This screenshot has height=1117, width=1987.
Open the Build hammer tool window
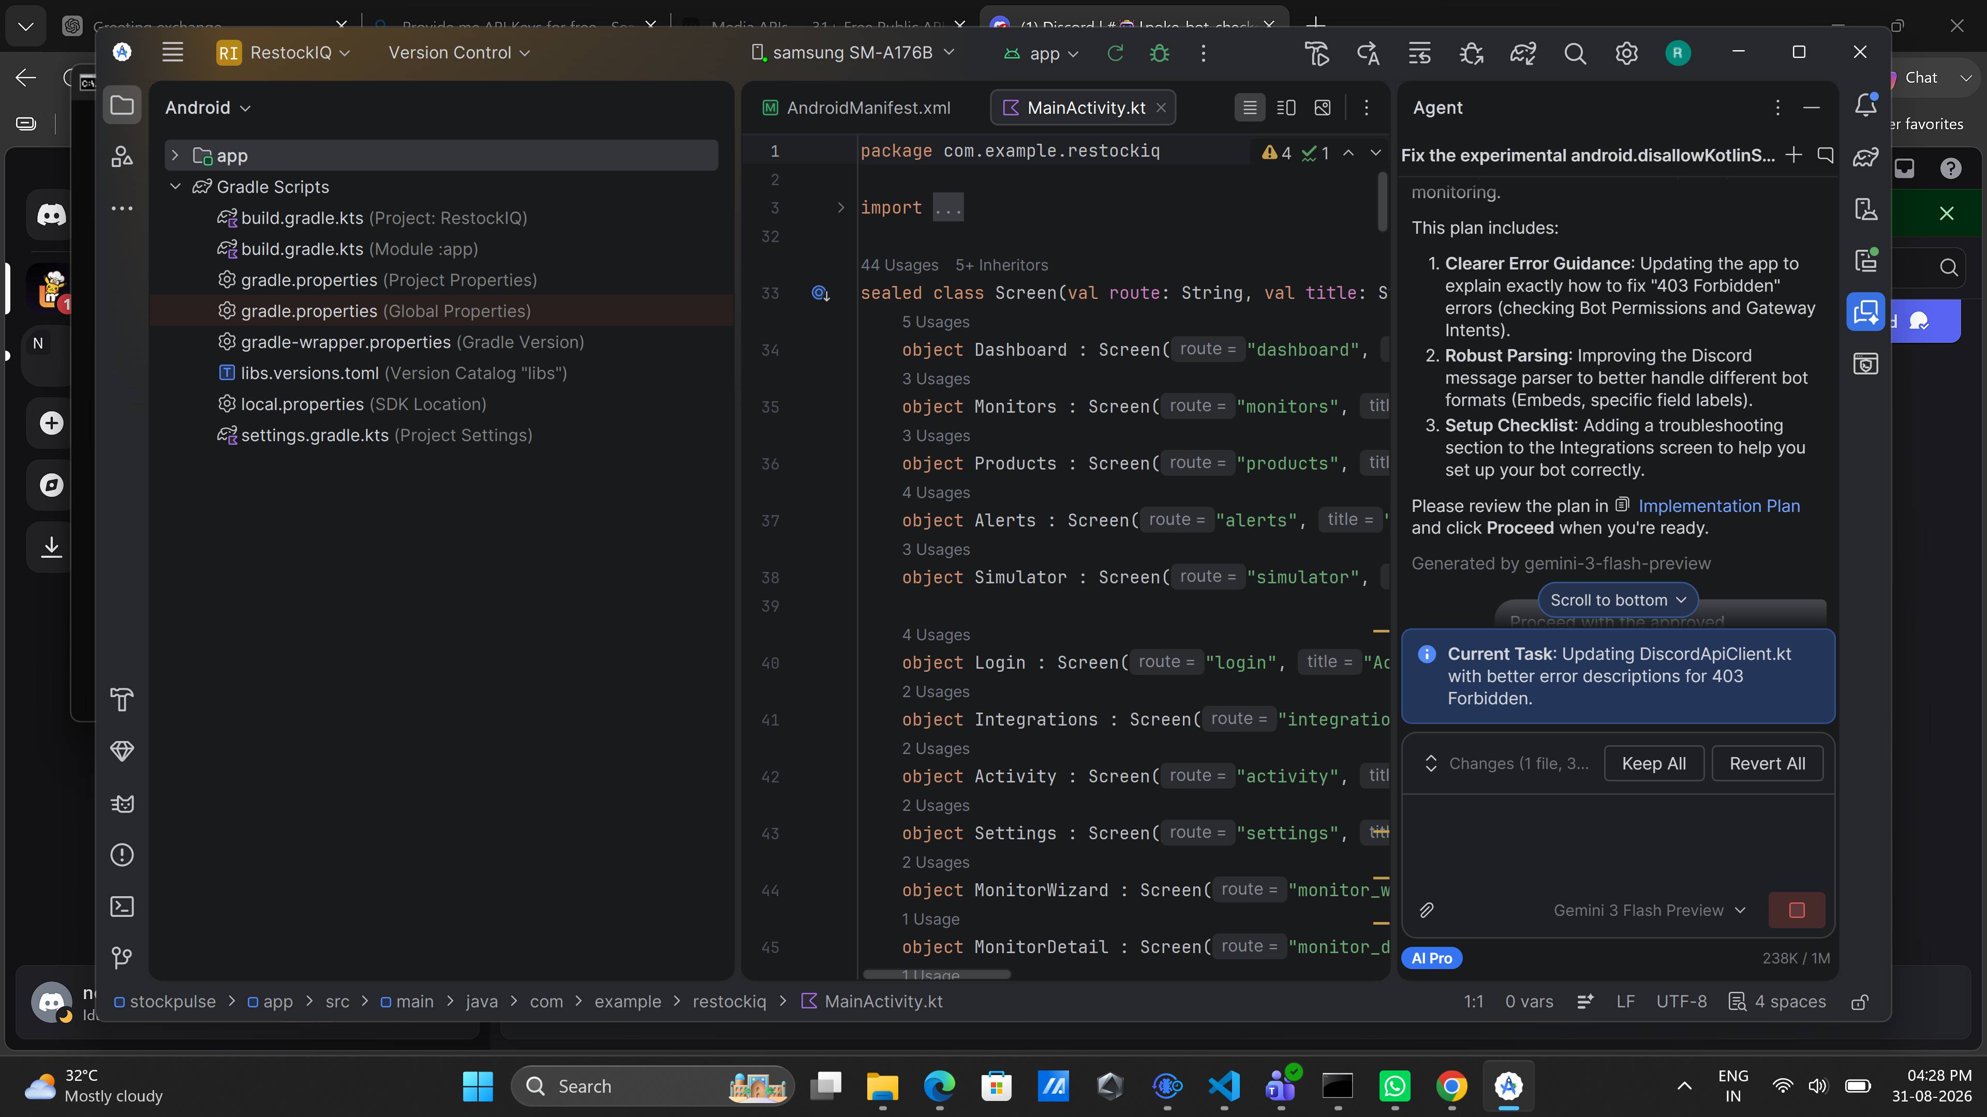122,700
